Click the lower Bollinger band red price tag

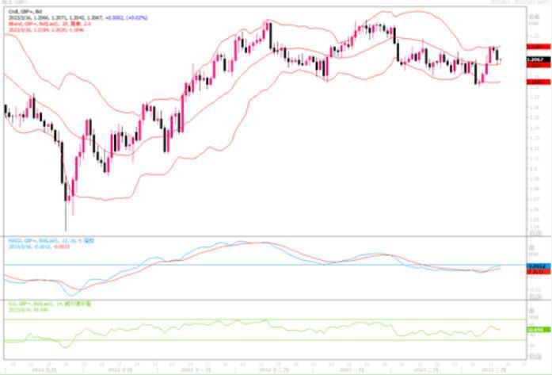[x=539, y=82]
